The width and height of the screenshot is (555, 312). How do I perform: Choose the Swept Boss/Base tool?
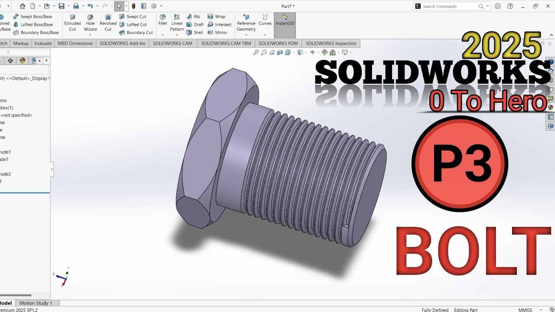[x=33, y=16]
